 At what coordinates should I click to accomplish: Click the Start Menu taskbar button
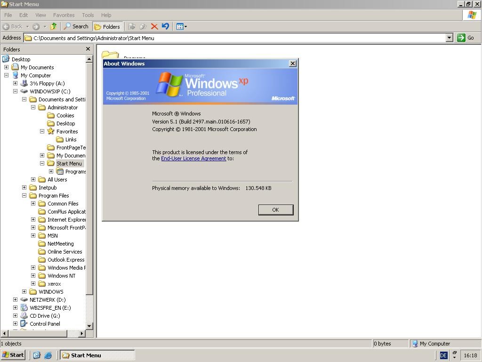click(97, 355)
